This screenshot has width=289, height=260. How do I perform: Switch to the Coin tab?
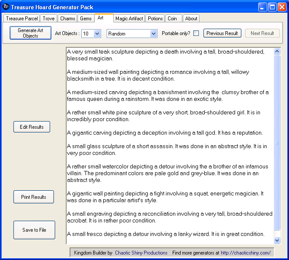[x=174, y=19]
